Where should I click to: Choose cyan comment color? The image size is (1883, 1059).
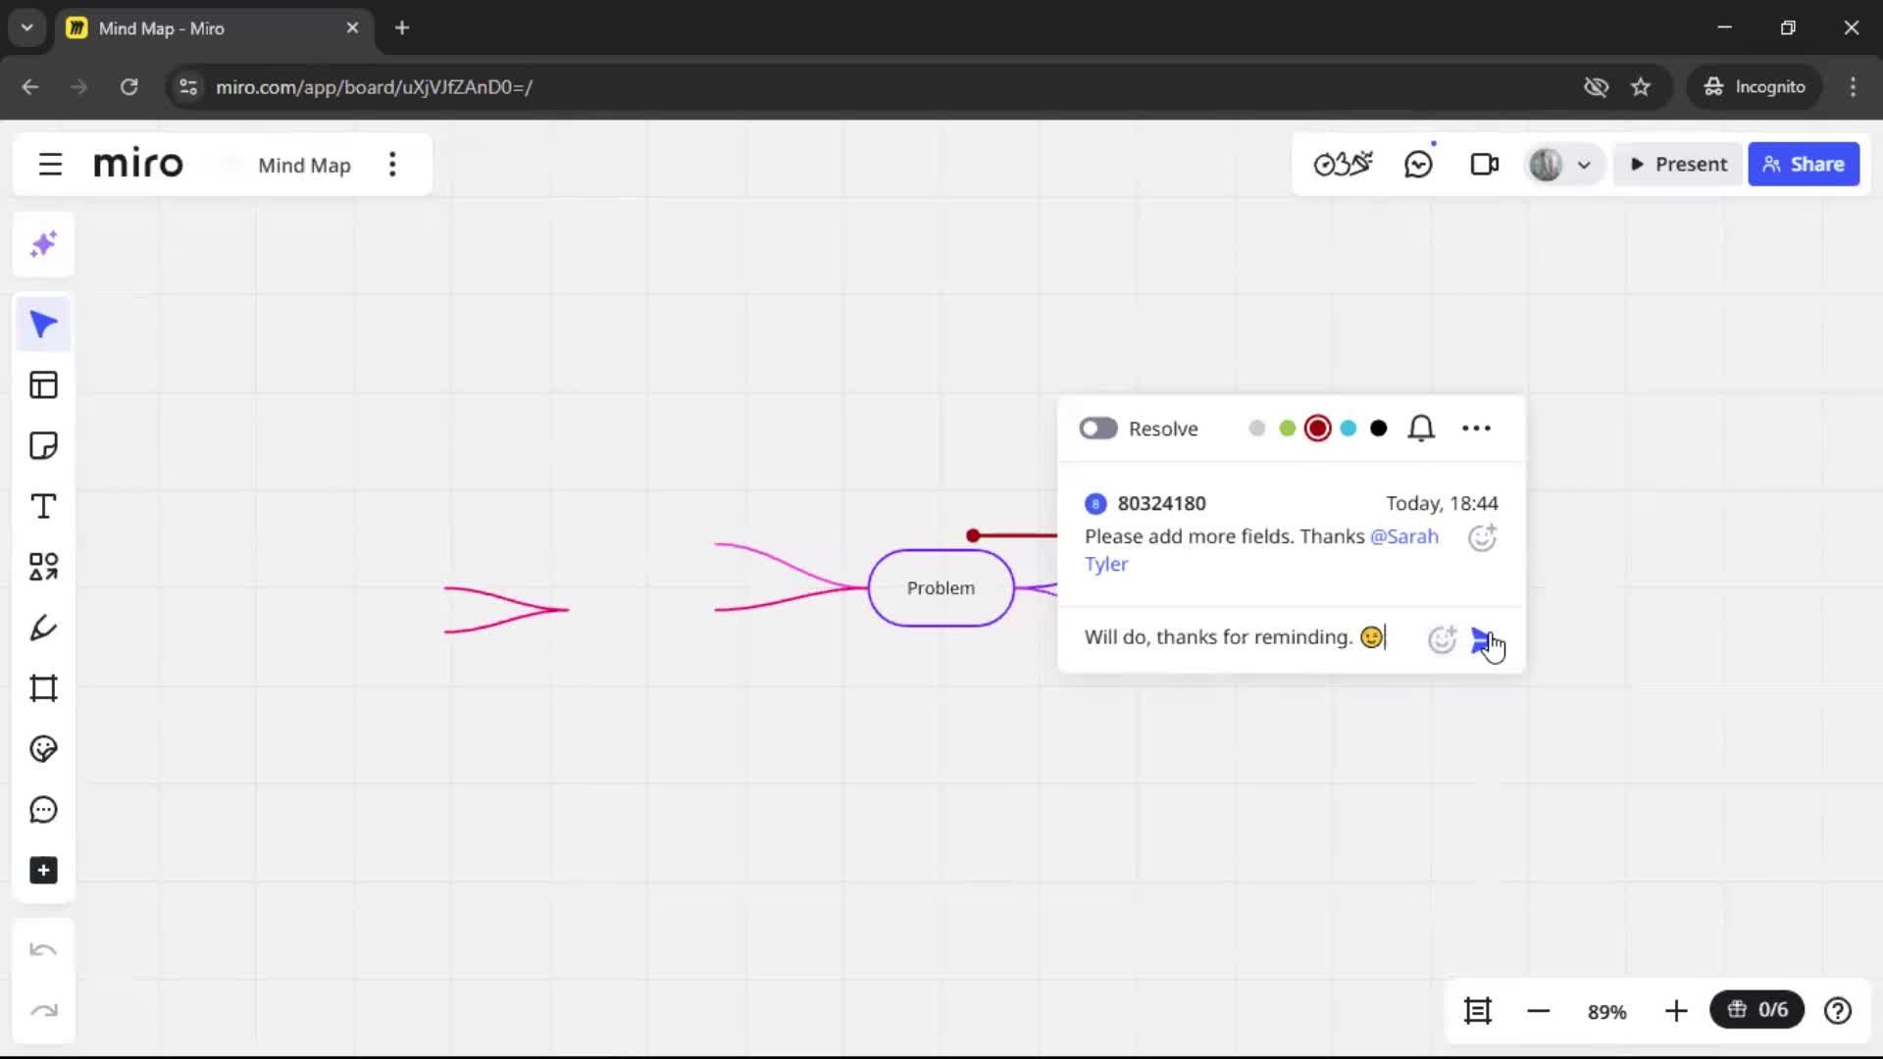point(1348,429)
